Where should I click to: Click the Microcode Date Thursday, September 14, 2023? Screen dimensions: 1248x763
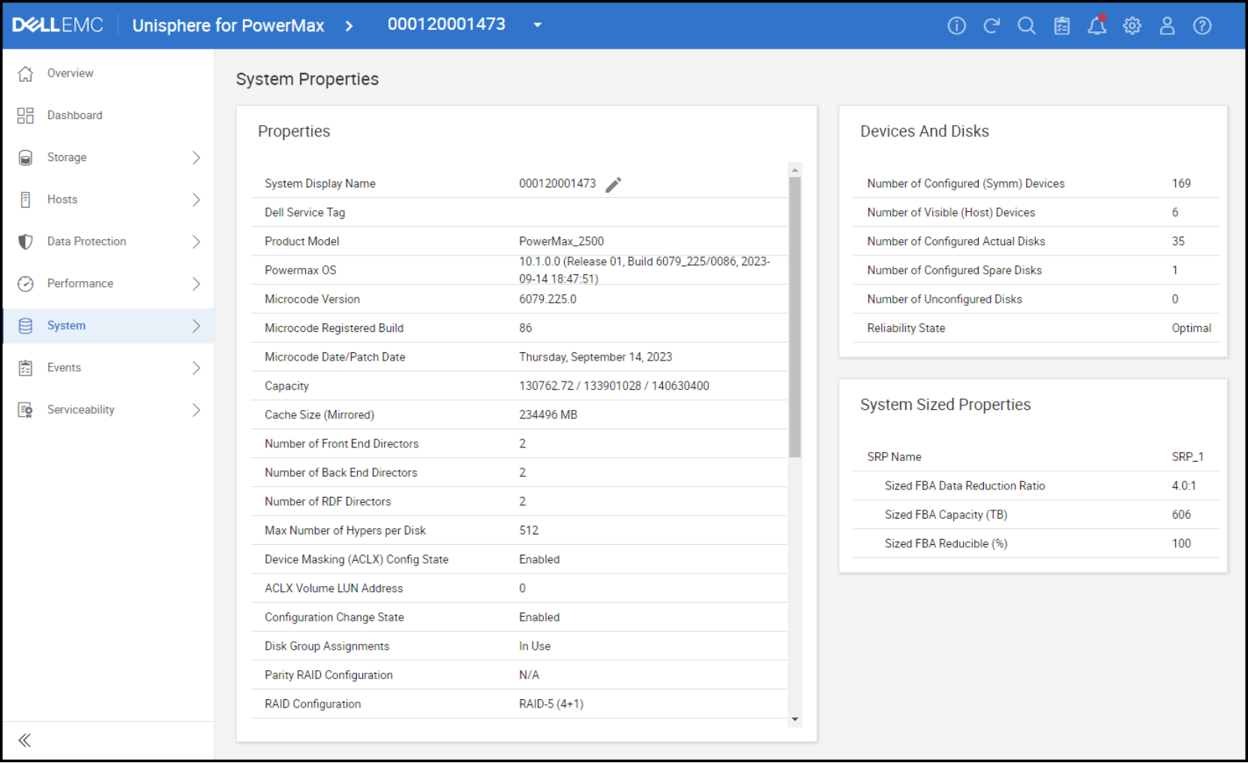[x=595, y=357]
